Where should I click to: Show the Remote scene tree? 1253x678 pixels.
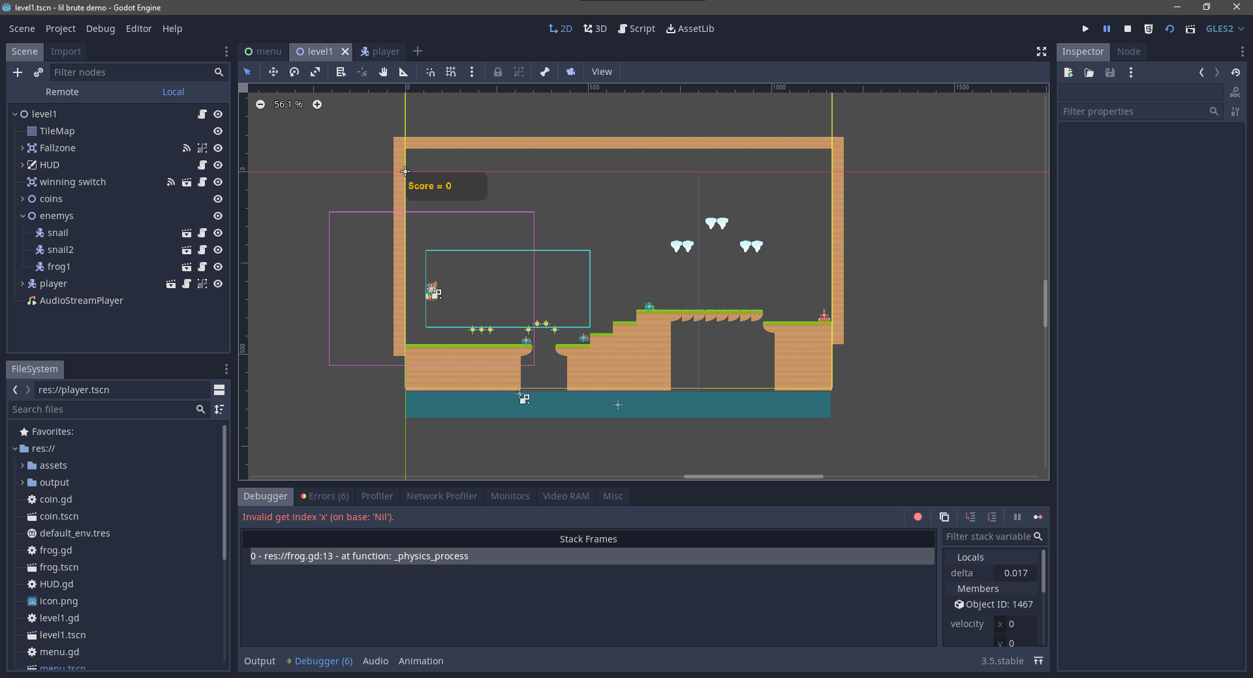click(62, 92)
